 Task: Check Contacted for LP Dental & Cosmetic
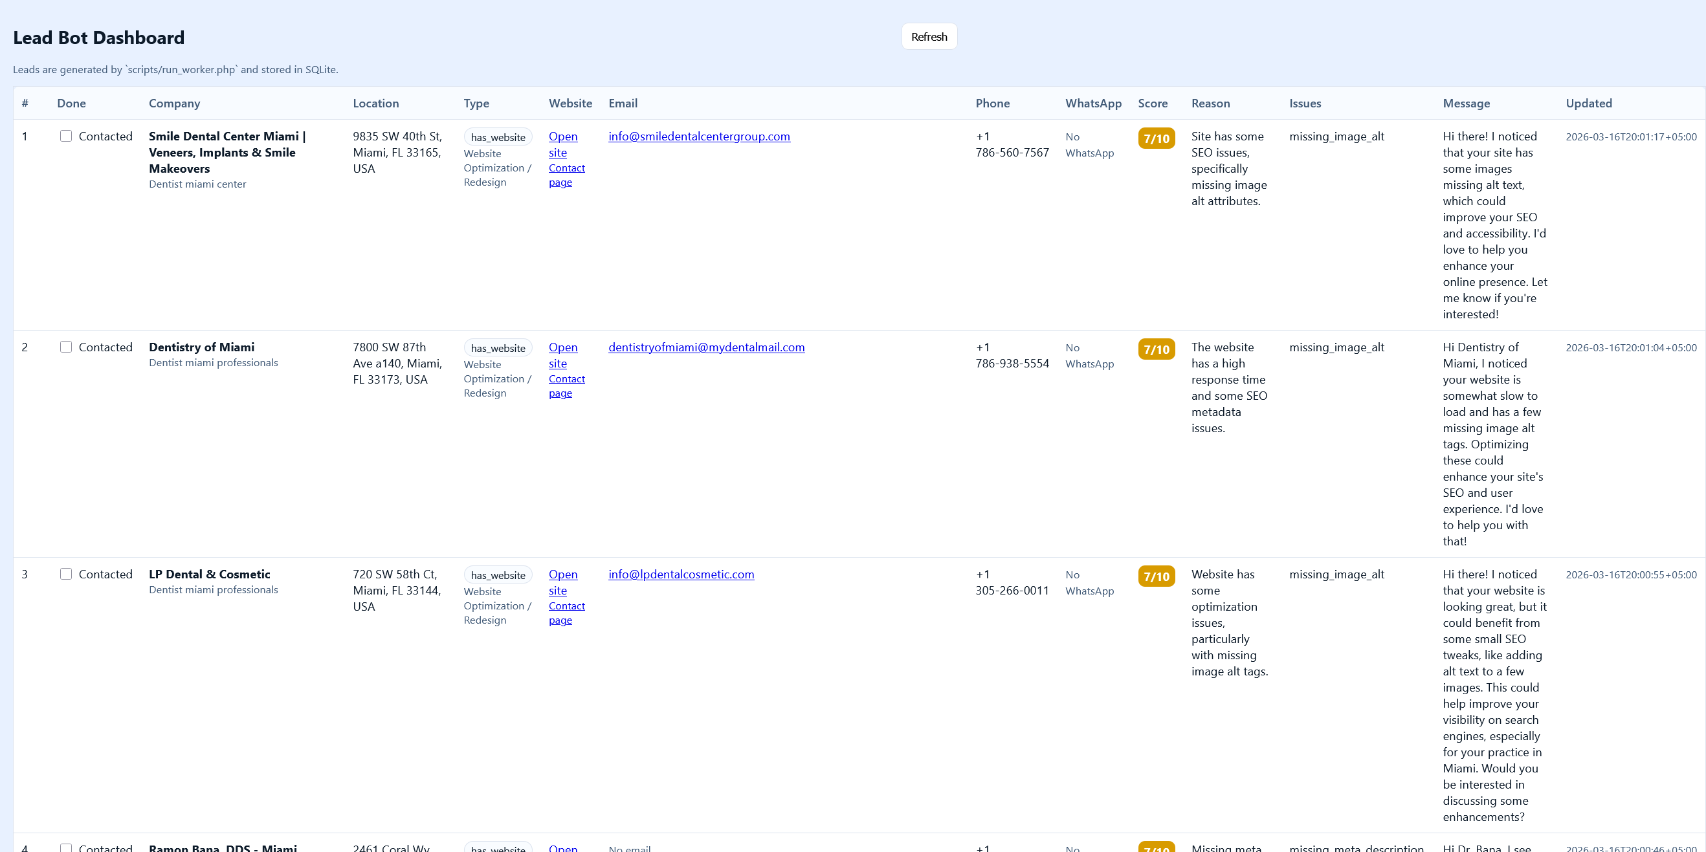click(x=66, y=574)
